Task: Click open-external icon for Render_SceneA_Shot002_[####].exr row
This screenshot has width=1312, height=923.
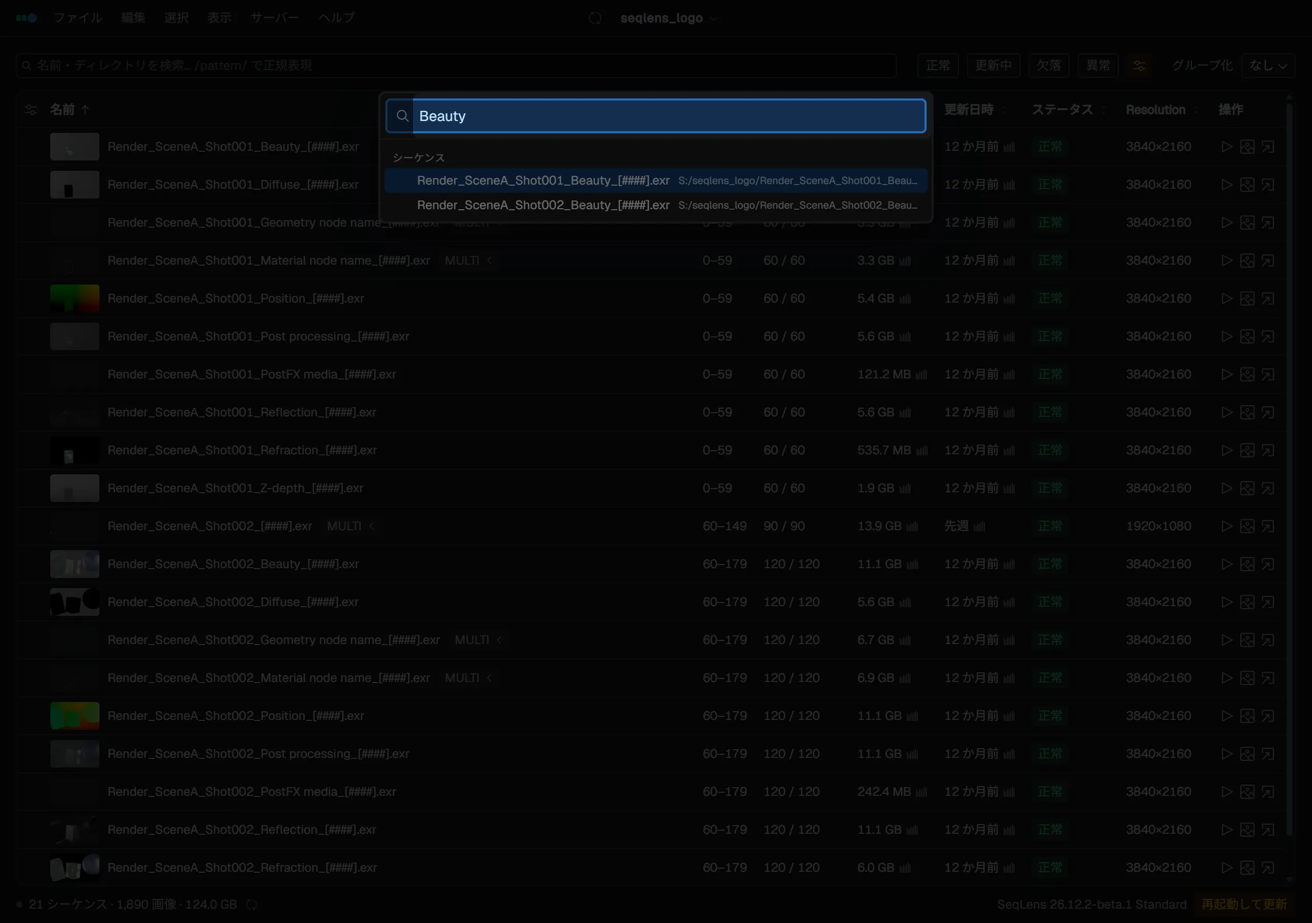Action: (1267, 526)
